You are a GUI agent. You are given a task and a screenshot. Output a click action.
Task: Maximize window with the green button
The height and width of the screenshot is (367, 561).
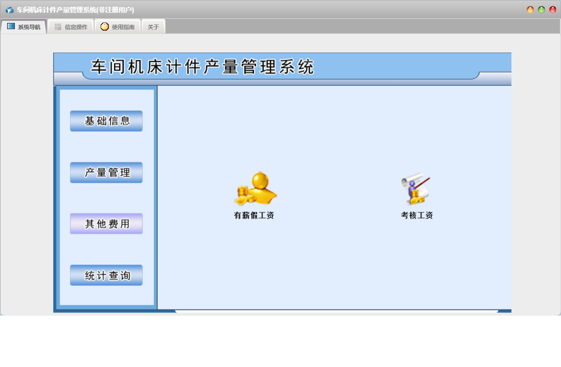542,10
